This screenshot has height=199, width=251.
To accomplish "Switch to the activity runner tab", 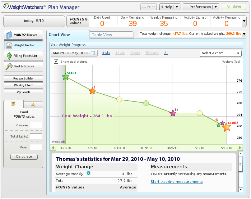I will coord(33,105).
